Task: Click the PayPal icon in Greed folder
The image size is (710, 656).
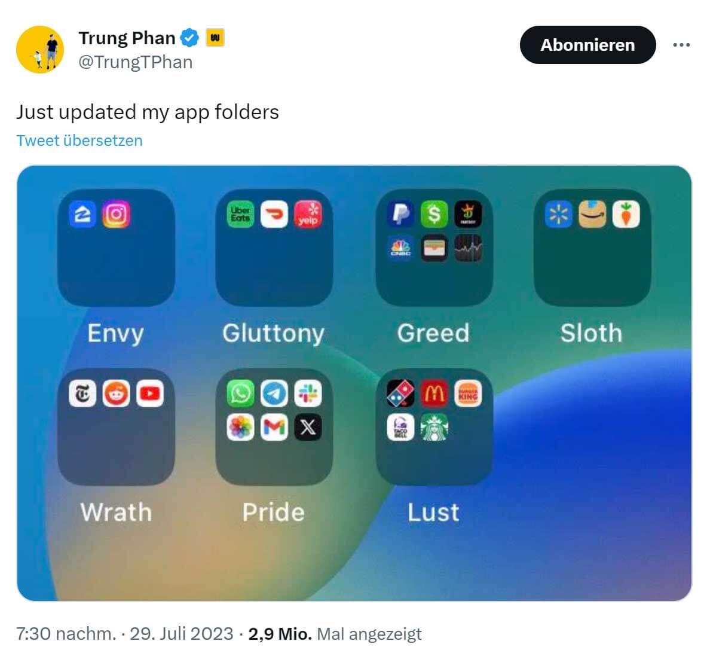Action: (401, 214)
